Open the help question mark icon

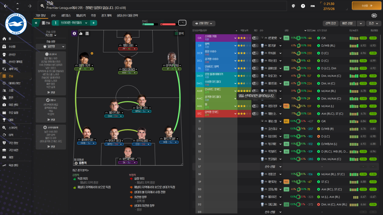point(303,6)
